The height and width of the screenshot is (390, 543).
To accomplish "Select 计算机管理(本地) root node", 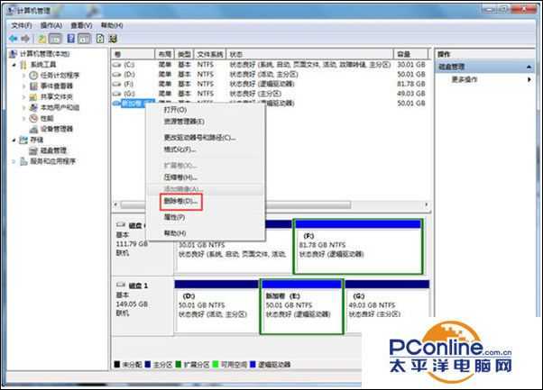I will click(x=45, y=53).
